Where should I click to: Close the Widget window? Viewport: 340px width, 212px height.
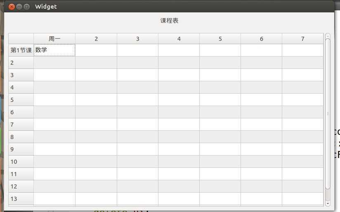coord(12,7)
